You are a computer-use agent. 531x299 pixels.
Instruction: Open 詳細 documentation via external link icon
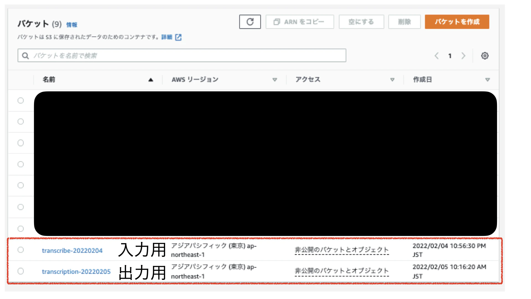[x=179, y=37]
